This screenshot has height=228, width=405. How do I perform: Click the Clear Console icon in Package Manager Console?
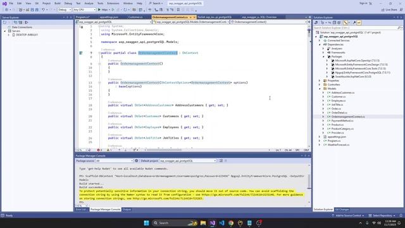coord(221,161)
